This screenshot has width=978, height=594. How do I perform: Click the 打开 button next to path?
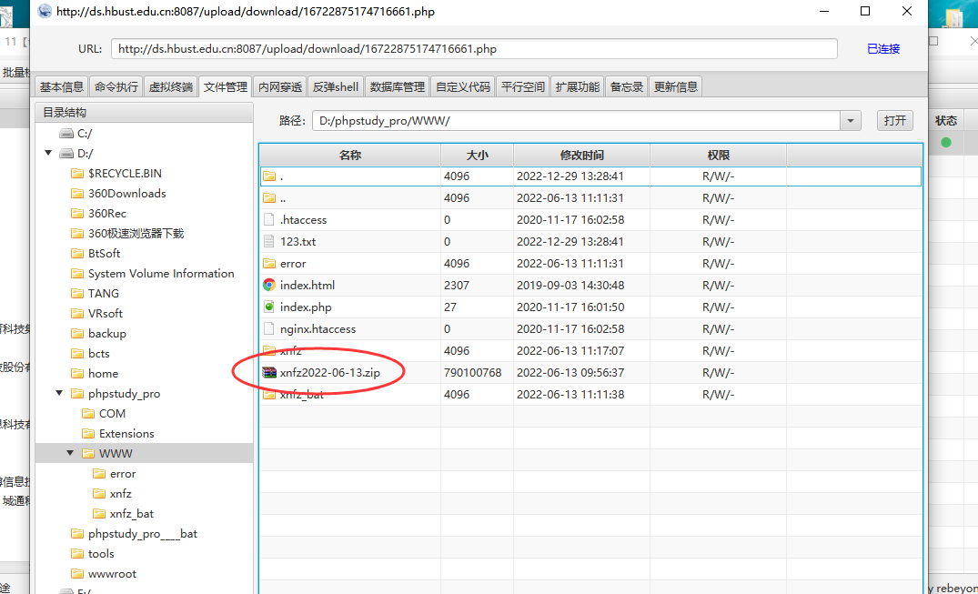(895, 120)
